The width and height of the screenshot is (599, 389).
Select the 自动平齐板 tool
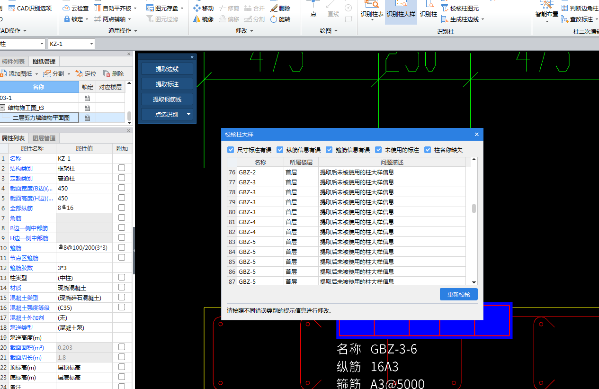[116, 8]
